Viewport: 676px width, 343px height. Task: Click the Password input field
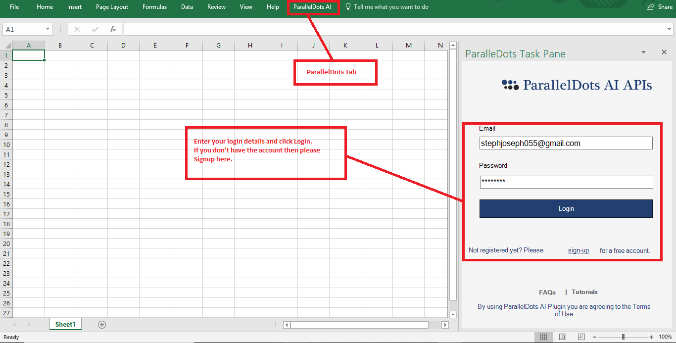click(x=566, y=182)
